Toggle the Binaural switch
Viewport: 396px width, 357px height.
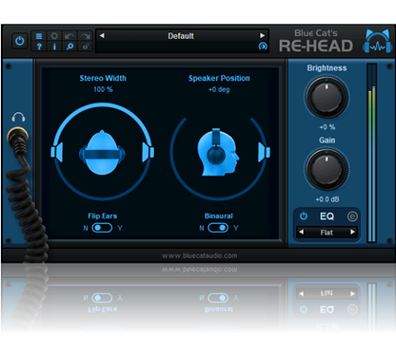(218, 228)
